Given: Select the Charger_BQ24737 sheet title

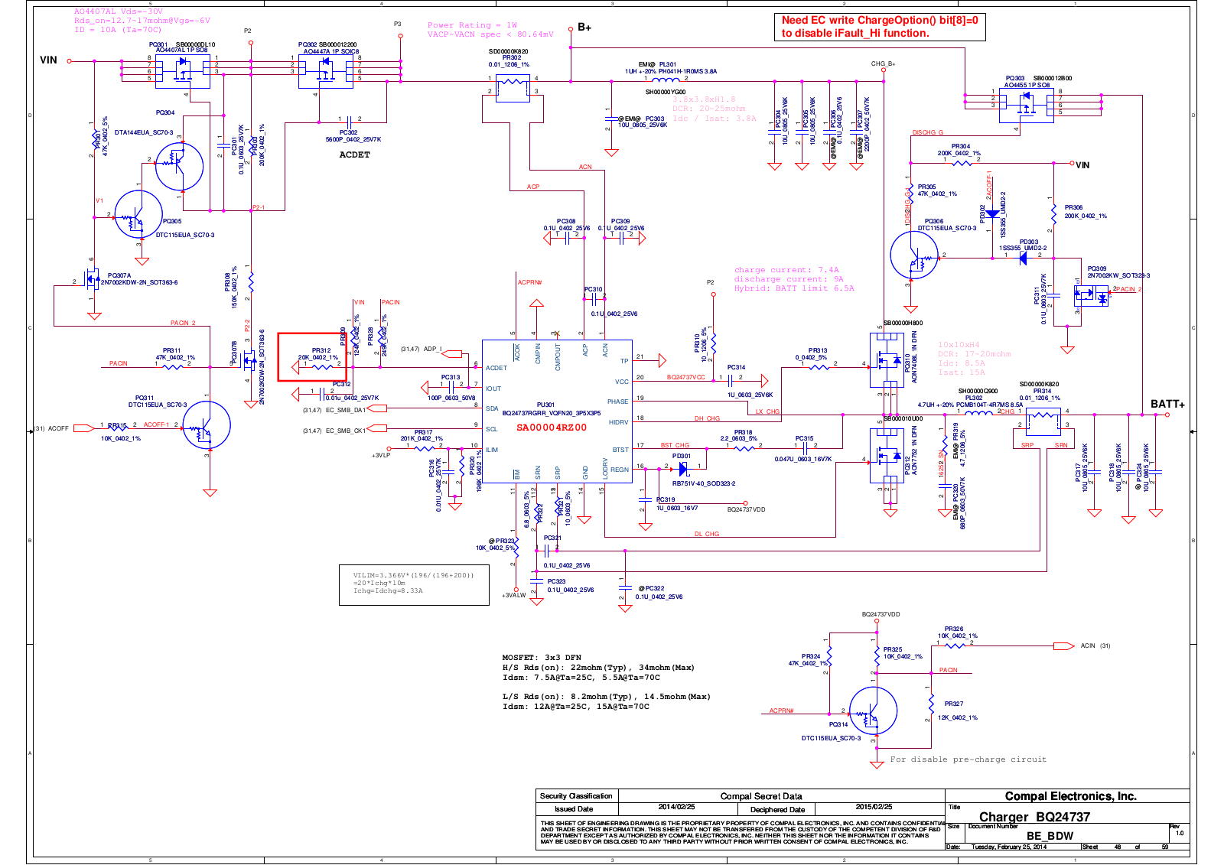Looking at the screenshot, I should pos(1034,817).
